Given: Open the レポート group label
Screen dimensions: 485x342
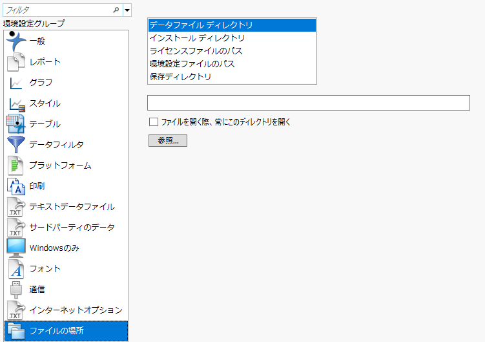Looking at the screenshot, I should [x=45, y=61].
